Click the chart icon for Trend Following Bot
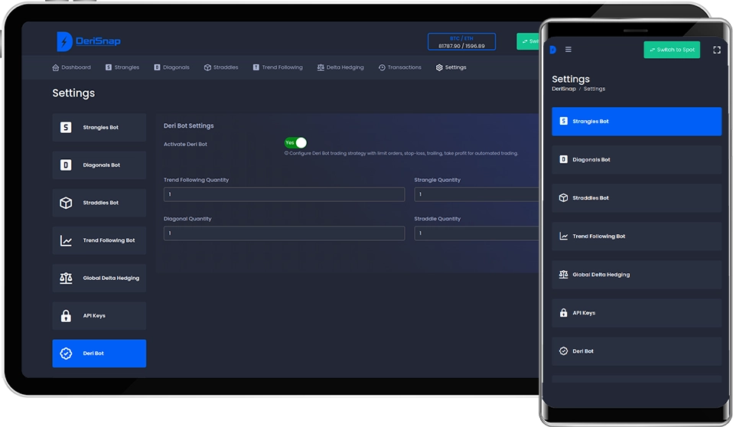The width and height of the screenshot is (733, 427). coord(66,240)
